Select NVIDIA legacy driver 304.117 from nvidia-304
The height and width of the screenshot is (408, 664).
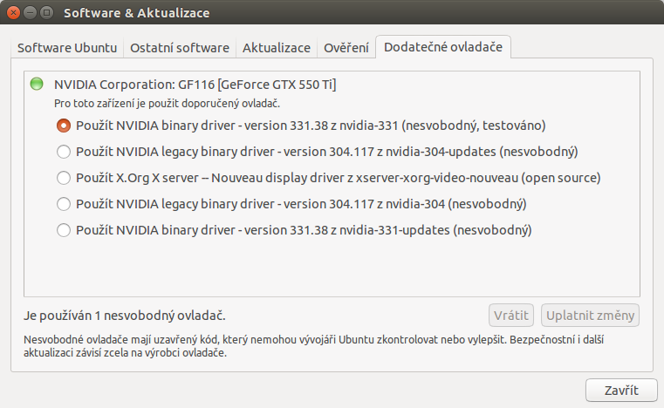click(x=63, y=204)
